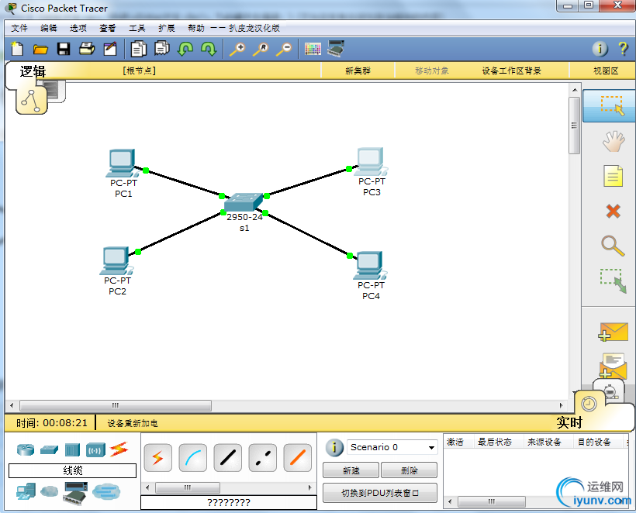Zoom out with the minus magnifier
This screenshot has width=636, height=513.
tap(284, 49)
